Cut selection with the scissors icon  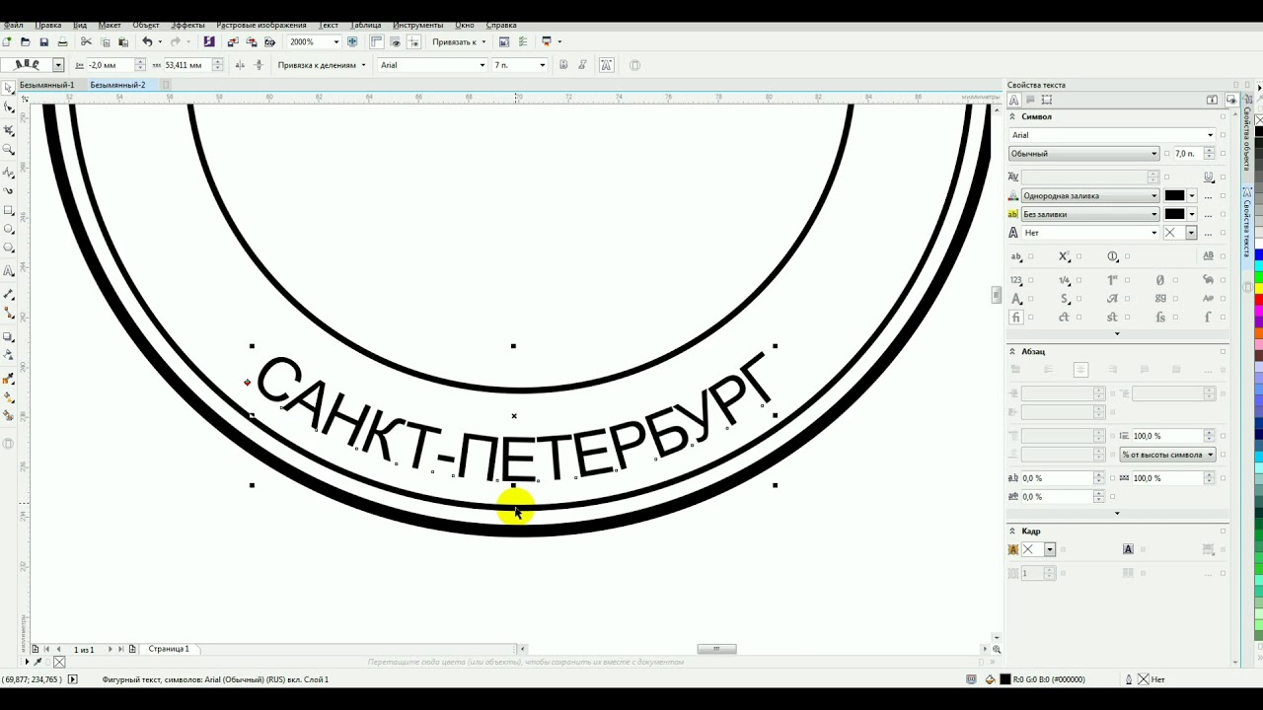coord(86,42)
